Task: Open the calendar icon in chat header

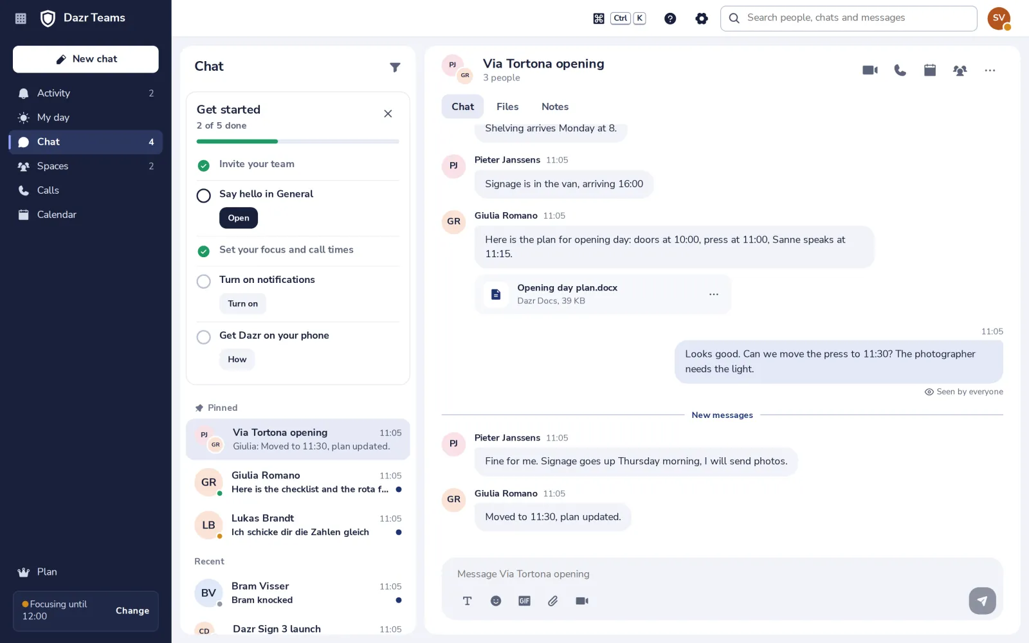Action: click(x=930, y=70)
